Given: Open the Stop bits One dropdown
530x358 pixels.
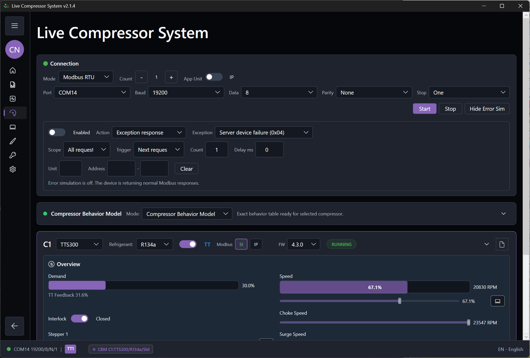Looking at the screenshot, I should tap(469, 92).
